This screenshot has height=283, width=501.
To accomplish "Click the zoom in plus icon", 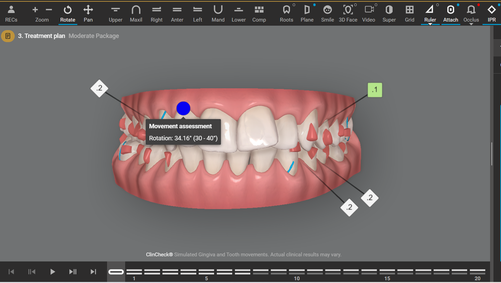I will coord(35,10).
